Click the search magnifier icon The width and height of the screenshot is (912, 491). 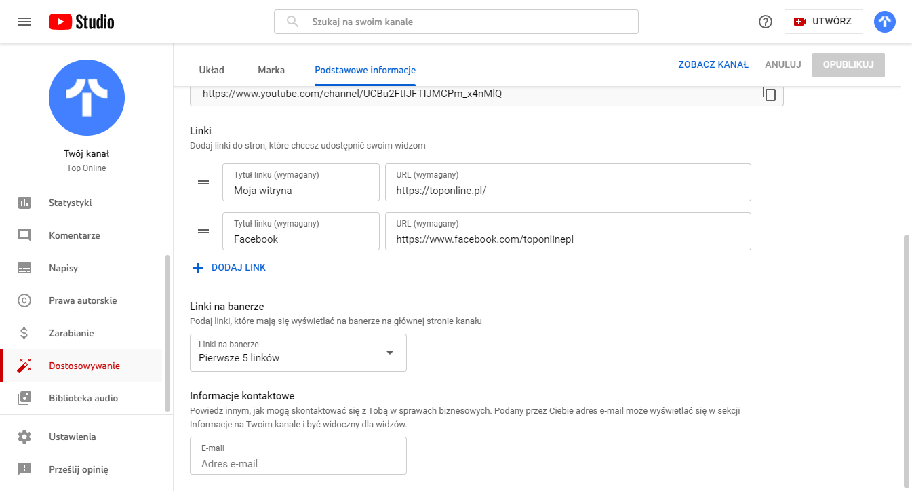[x=293, y=22]
